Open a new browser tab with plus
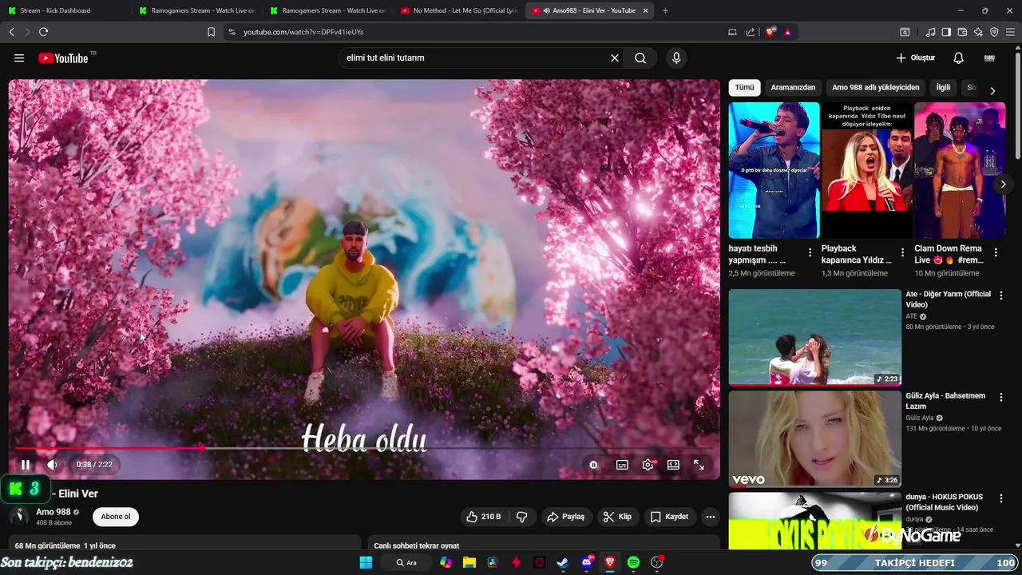 pos(665,10)
